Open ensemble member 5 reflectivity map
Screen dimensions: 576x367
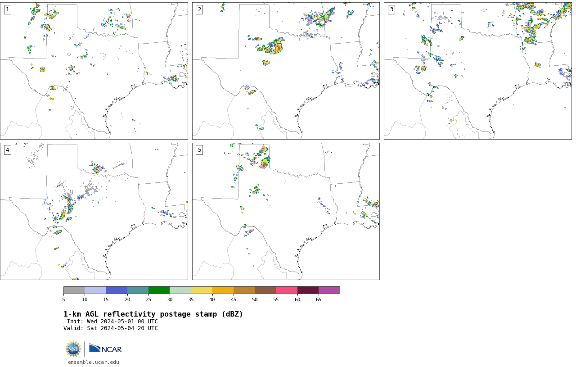coord(286,211)
